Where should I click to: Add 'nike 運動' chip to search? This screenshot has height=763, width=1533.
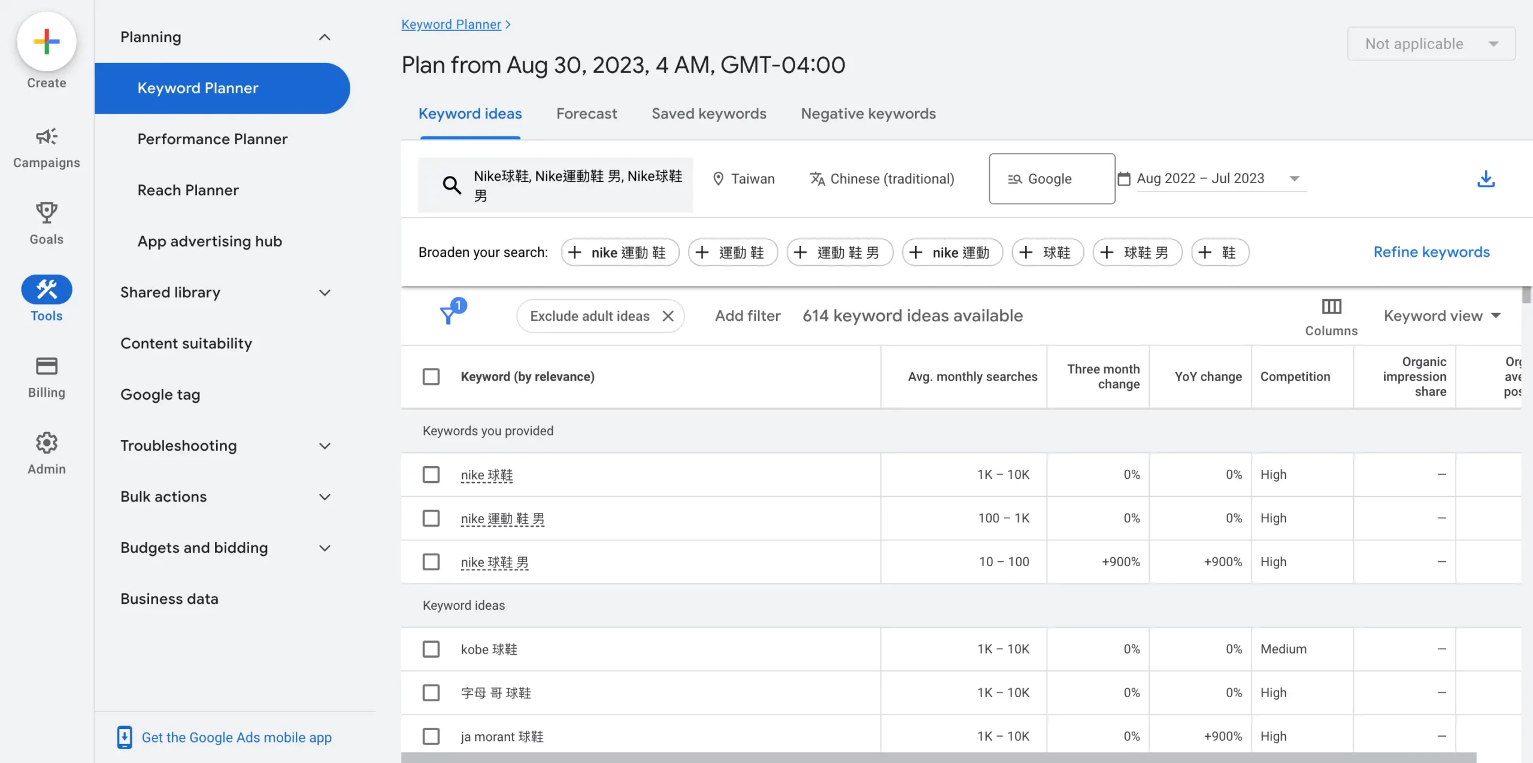952,253
